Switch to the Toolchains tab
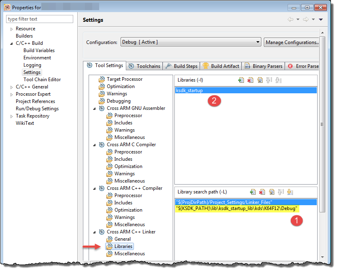Viewport: 337px width, 271px height. tap(144, 66)
